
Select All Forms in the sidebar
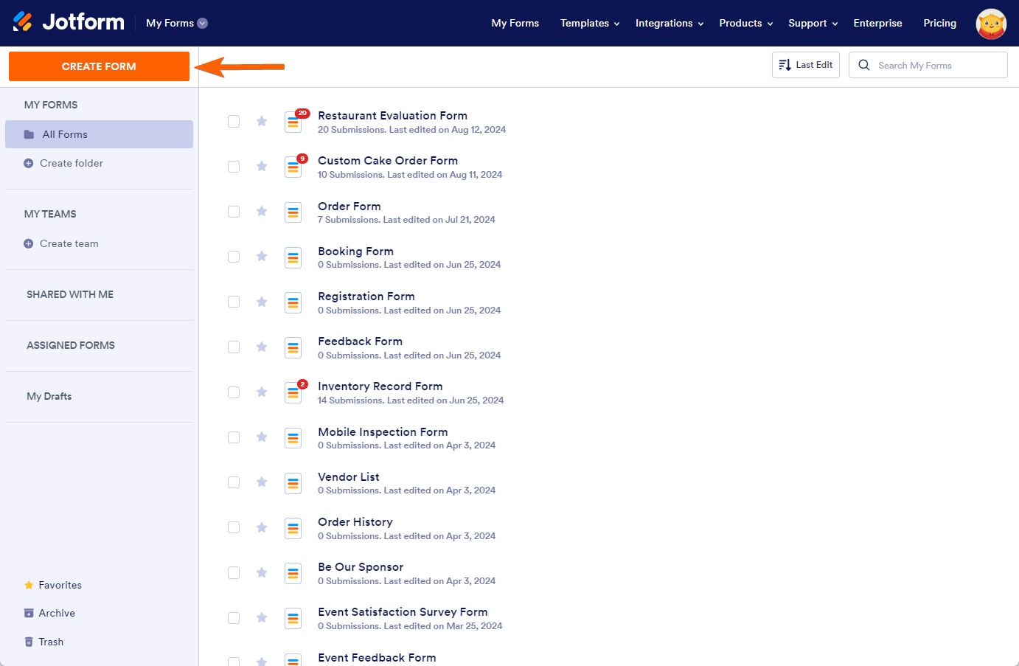99,134
